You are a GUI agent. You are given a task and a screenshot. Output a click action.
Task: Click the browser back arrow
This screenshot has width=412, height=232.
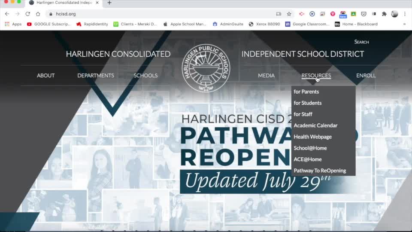coord(7,14)
